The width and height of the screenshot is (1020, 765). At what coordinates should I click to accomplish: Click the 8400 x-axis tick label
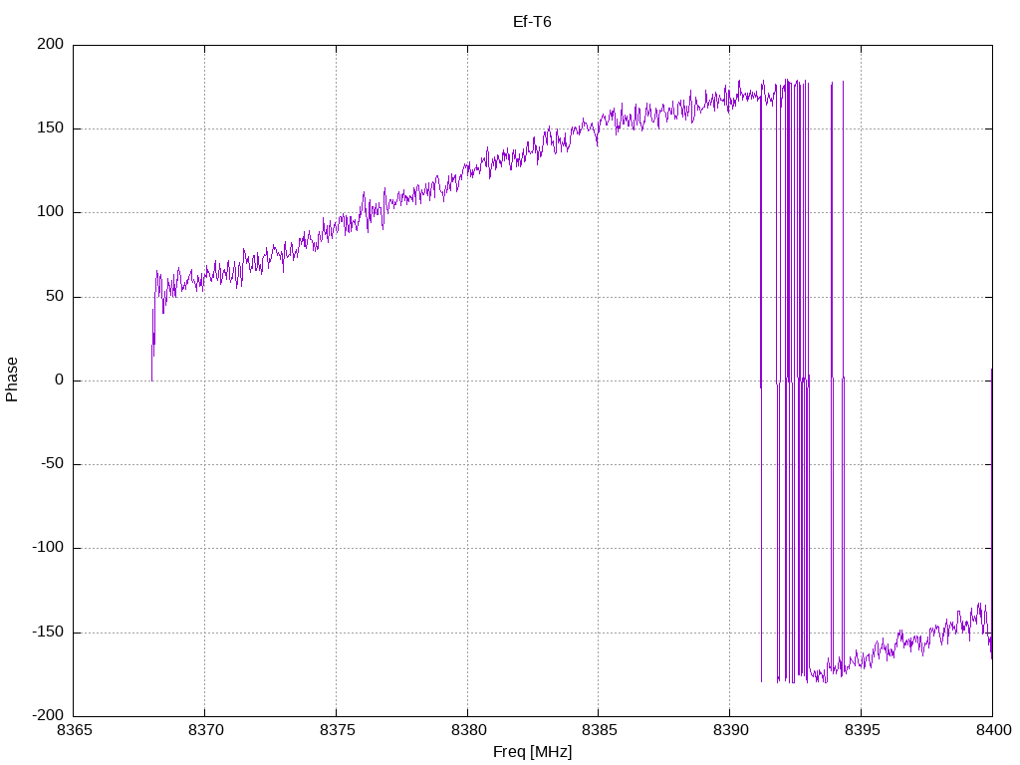point(993,730)
